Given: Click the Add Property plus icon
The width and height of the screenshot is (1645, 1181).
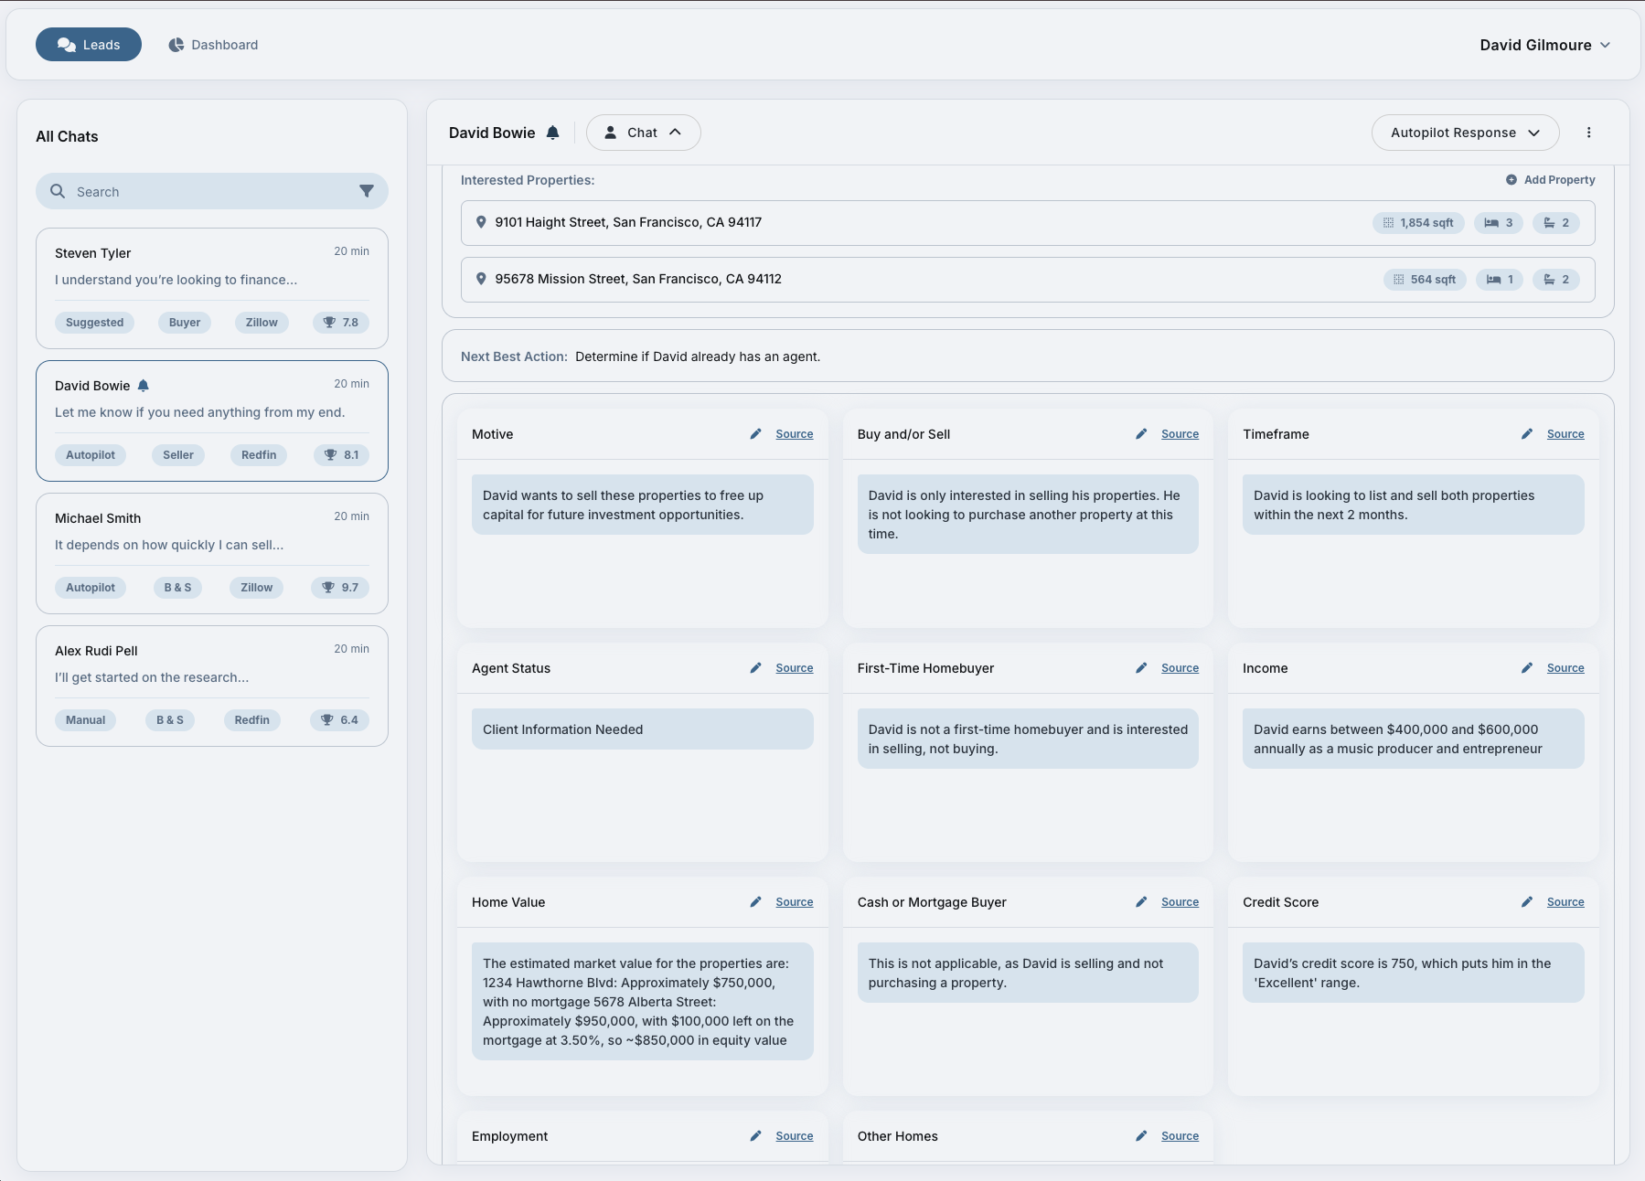Looking at the screenshot, I should pyautogui.click(x=1511, y=180).
